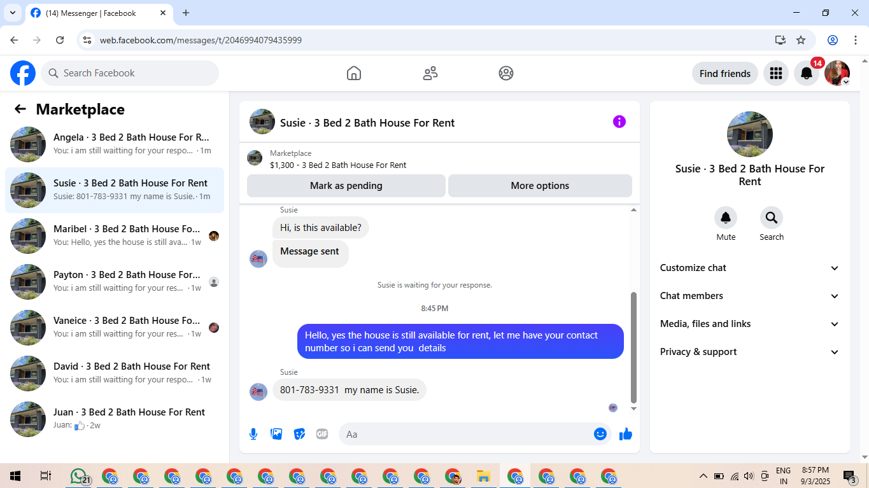
Task: Click the Find friends button
Action: pyautogui.click(x=725, y=73)
